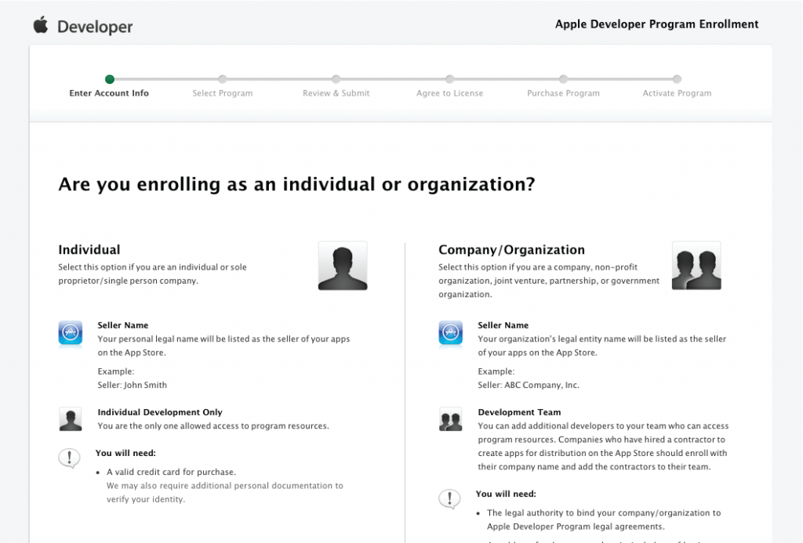Viewport: 803px width, 543px height.
Task: Click exclamation bubble icon under Company section
Action: (x=449, y=499)
